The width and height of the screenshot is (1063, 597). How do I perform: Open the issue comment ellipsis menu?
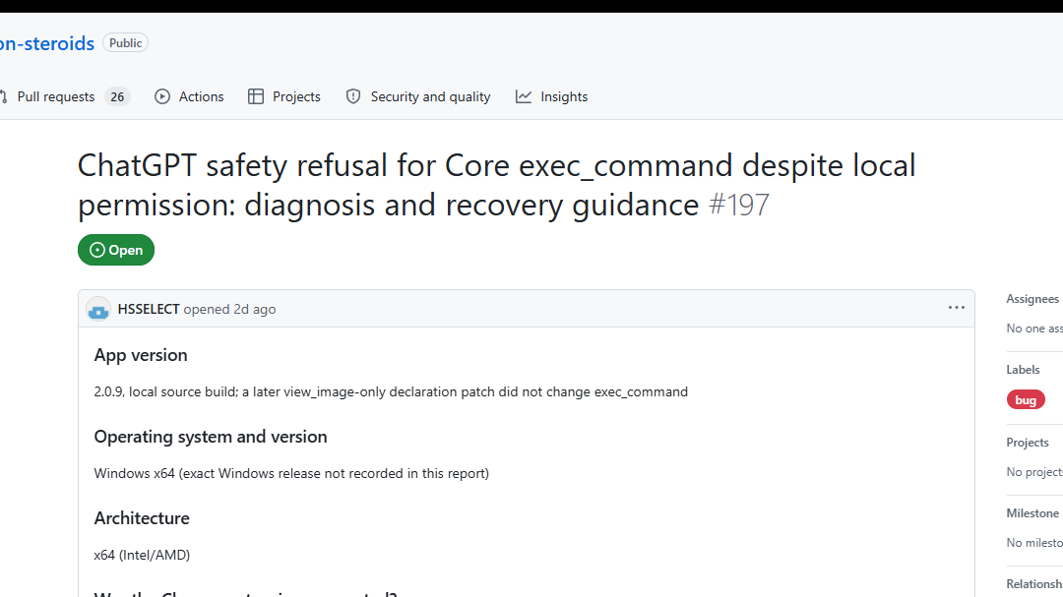click(956, 308)
